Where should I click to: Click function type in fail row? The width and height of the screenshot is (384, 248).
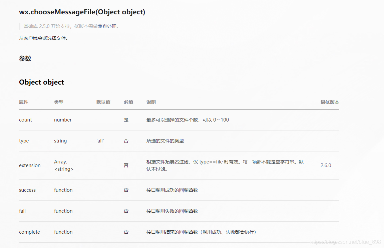[x=63, y=211]
